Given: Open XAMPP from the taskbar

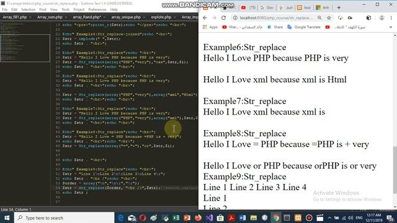Looking at the screenshot, I should coord(298,217).
